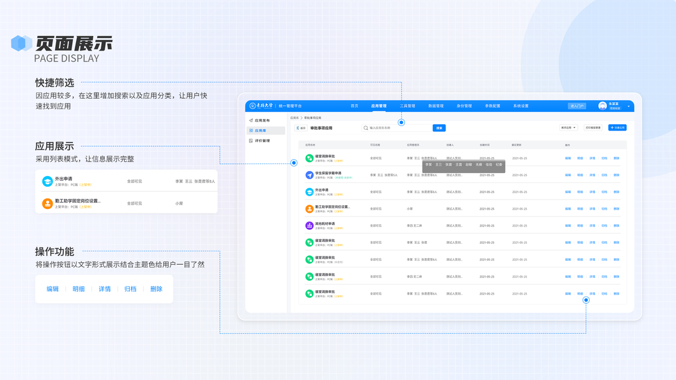Click the 可见范围 column header

(x=374, y=145)
